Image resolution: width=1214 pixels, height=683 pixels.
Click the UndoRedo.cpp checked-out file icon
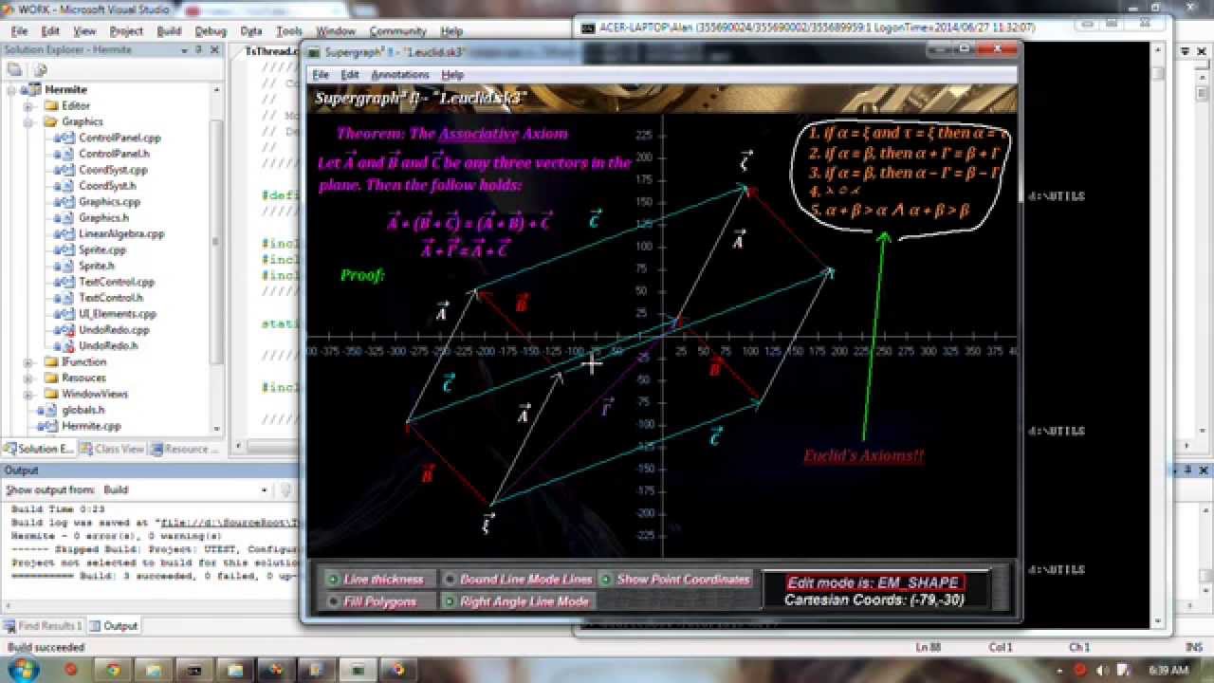65,330
